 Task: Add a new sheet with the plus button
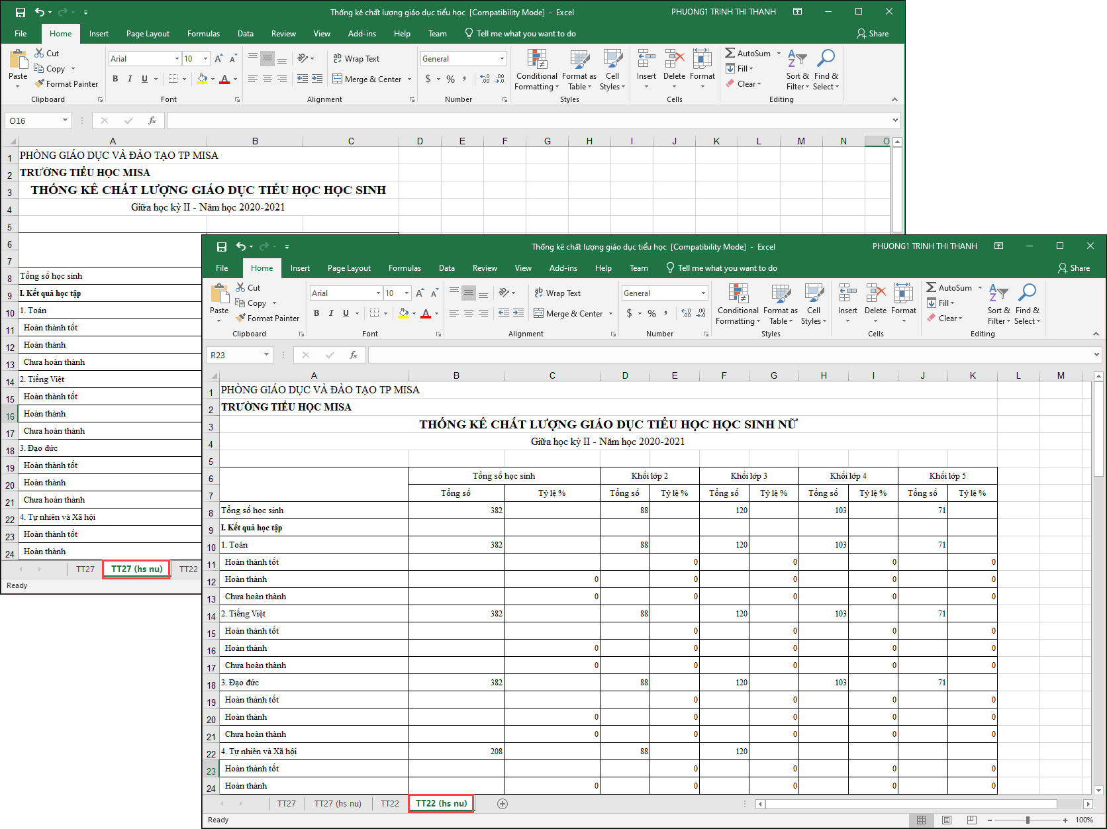503,804
